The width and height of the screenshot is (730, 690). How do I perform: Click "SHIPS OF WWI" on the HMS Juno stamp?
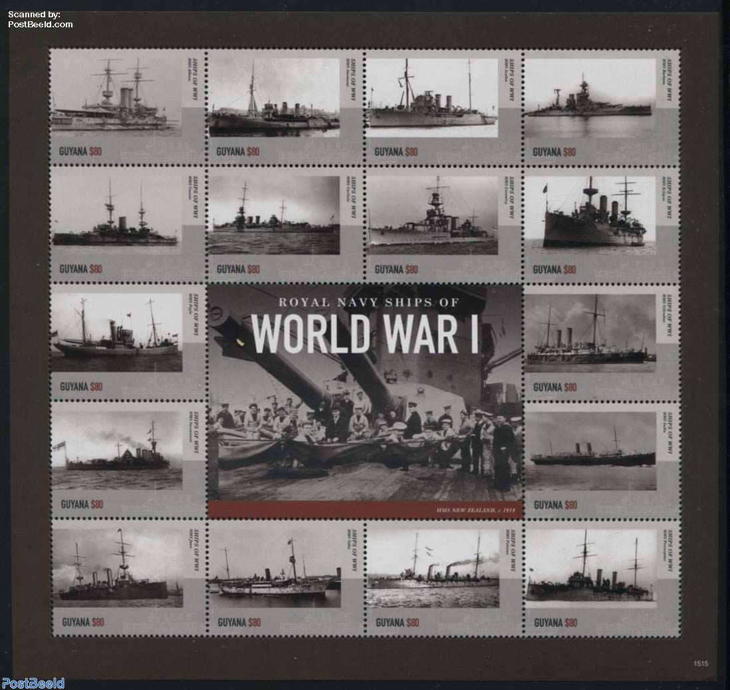(197, 550)
